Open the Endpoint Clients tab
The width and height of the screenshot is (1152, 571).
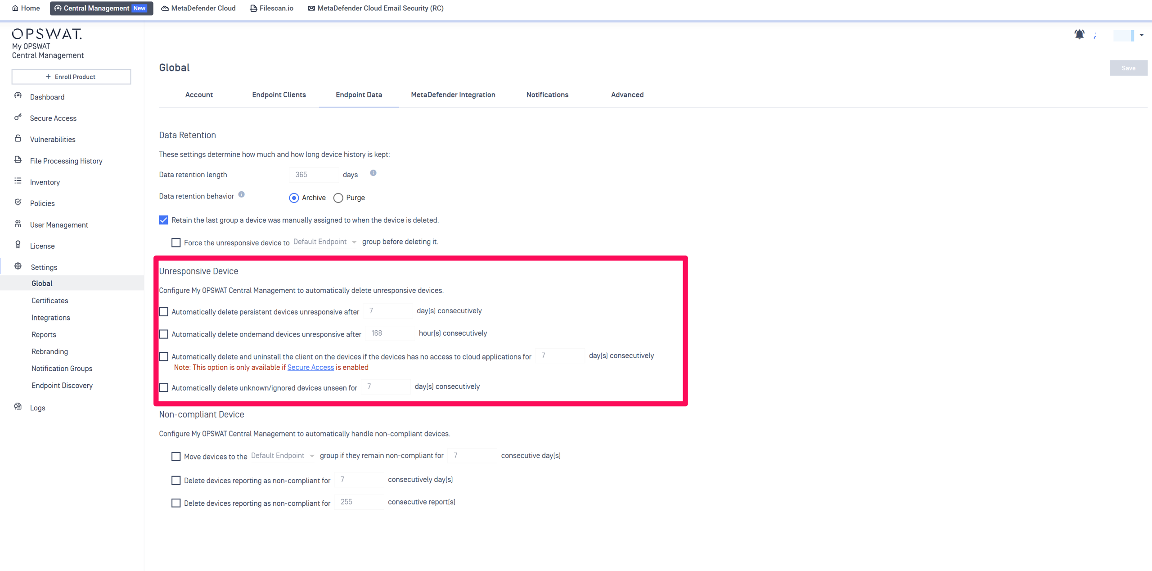(x=279, y=94)
